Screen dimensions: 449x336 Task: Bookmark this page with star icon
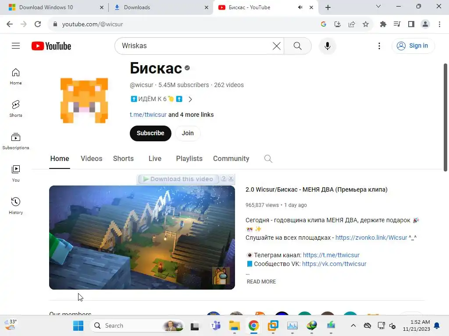pos(366,24)
